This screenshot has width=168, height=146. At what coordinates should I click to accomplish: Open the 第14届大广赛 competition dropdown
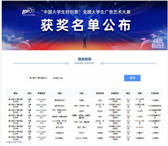point(38,78)
